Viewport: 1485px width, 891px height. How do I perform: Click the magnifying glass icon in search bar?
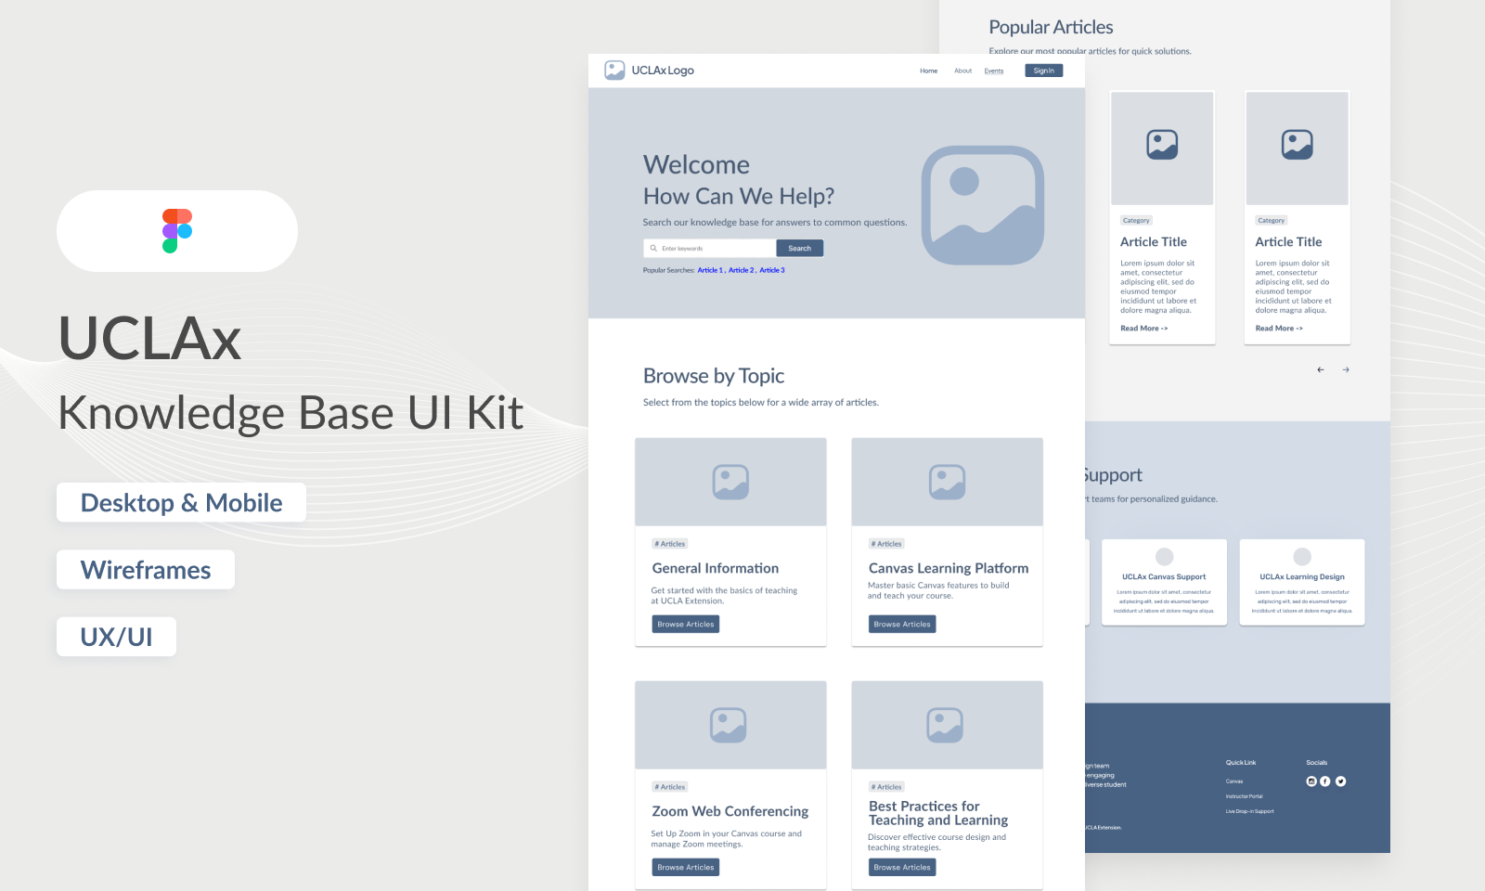(653, 248)
